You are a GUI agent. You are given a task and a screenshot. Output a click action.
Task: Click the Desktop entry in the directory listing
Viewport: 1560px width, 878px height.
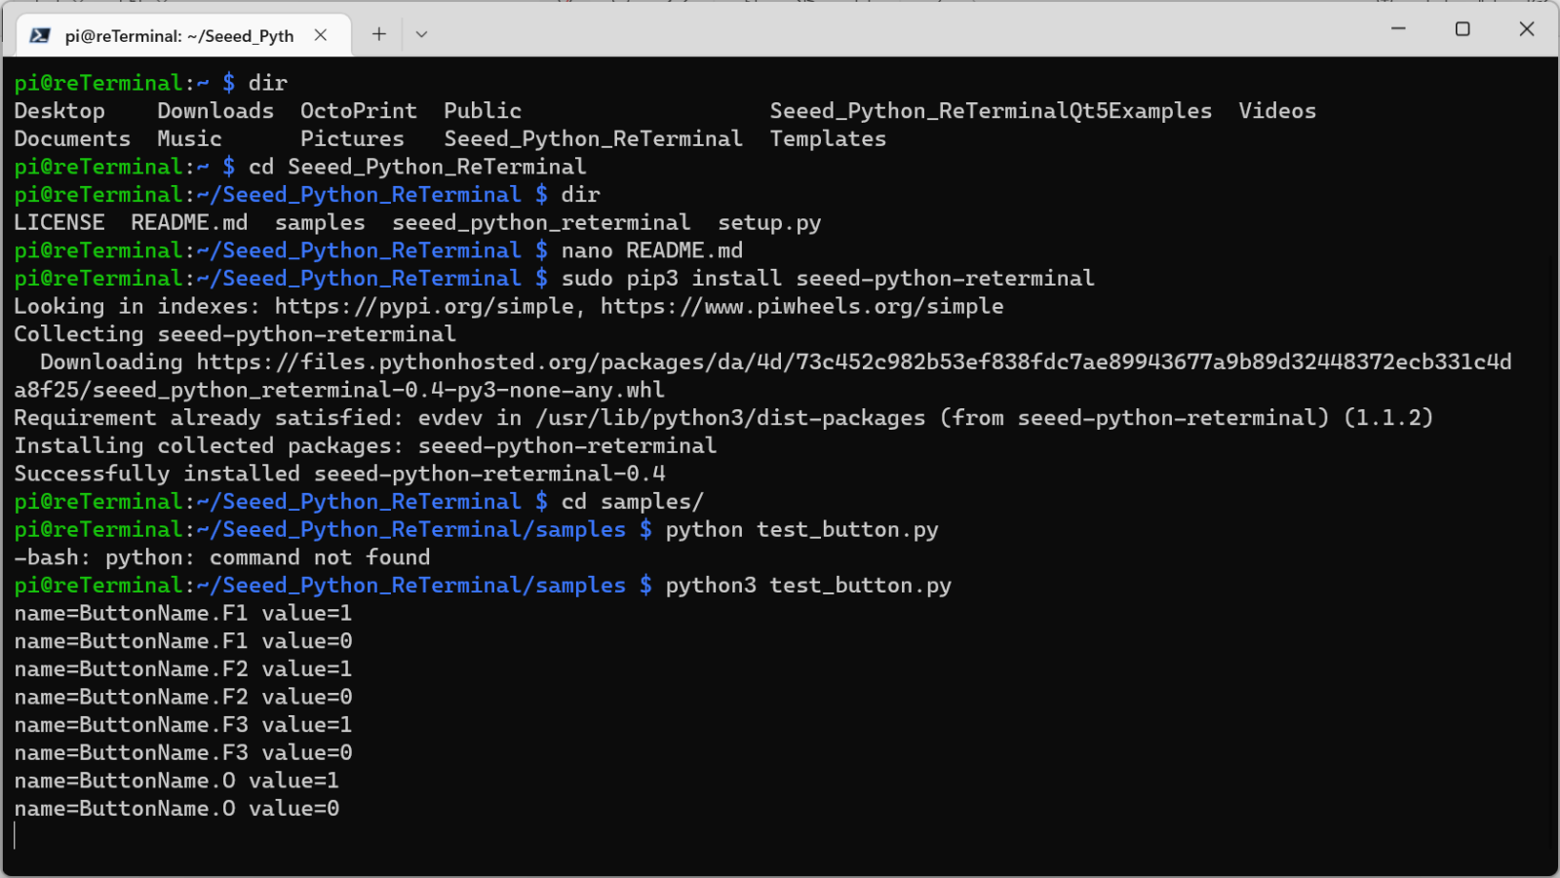(x=59, y=110)
